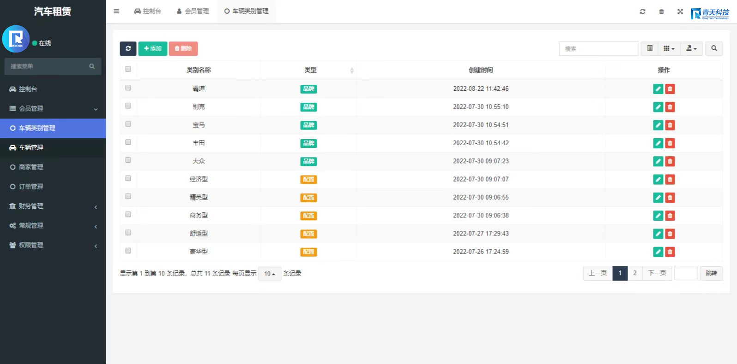Screen dimensions: 737x364
Task: Expand 权限管理 sidebar menu
Action: coord(53,245)
